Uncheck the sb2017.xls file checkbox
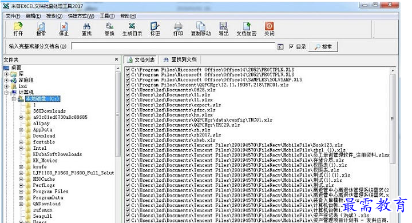This screenshot has height=223, width=412. [128, 135]
